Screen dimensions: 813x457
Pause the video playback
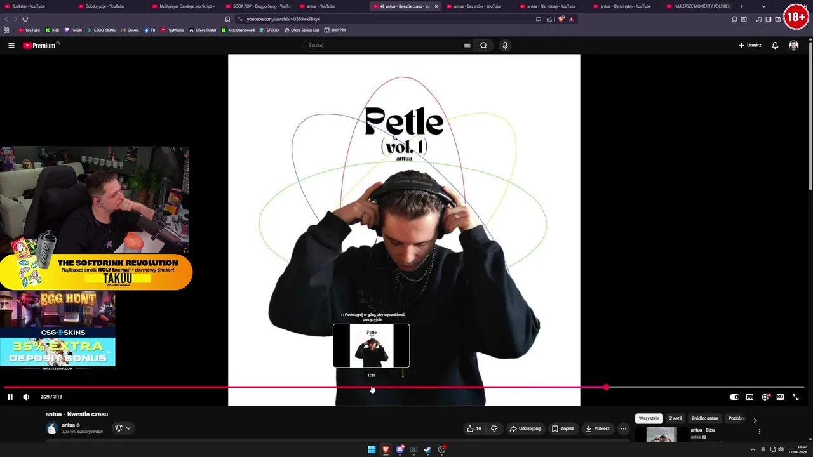pyautogui.click(x=10, y=397)
